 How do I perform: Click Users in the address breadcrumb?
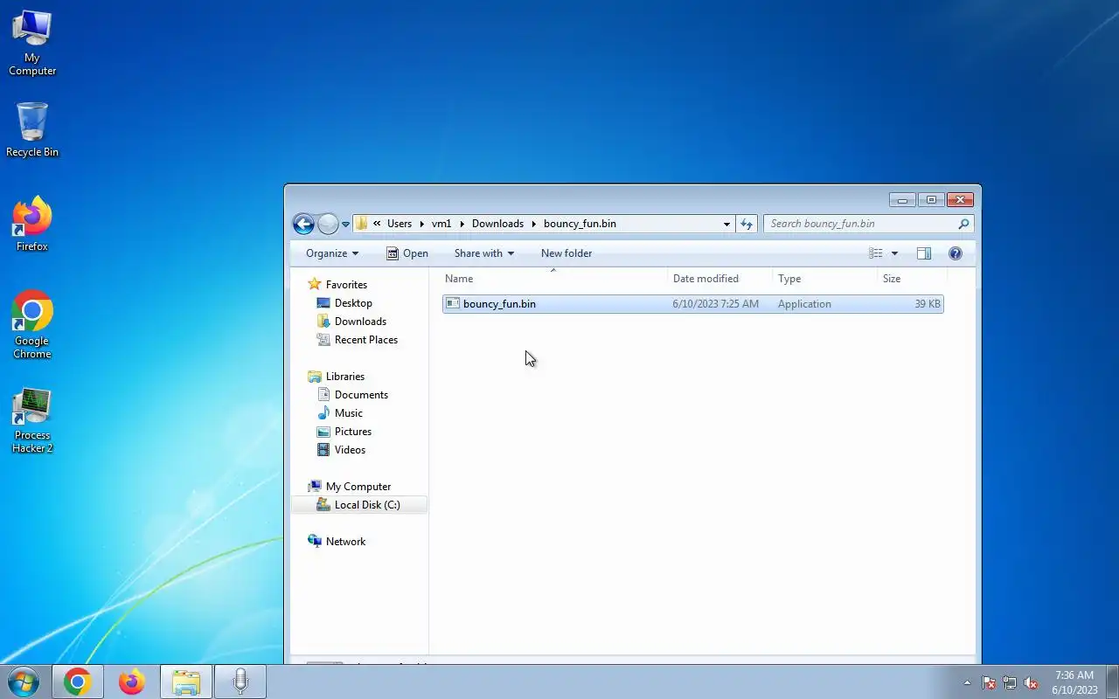pyautogui.click(x=400, y=224)
